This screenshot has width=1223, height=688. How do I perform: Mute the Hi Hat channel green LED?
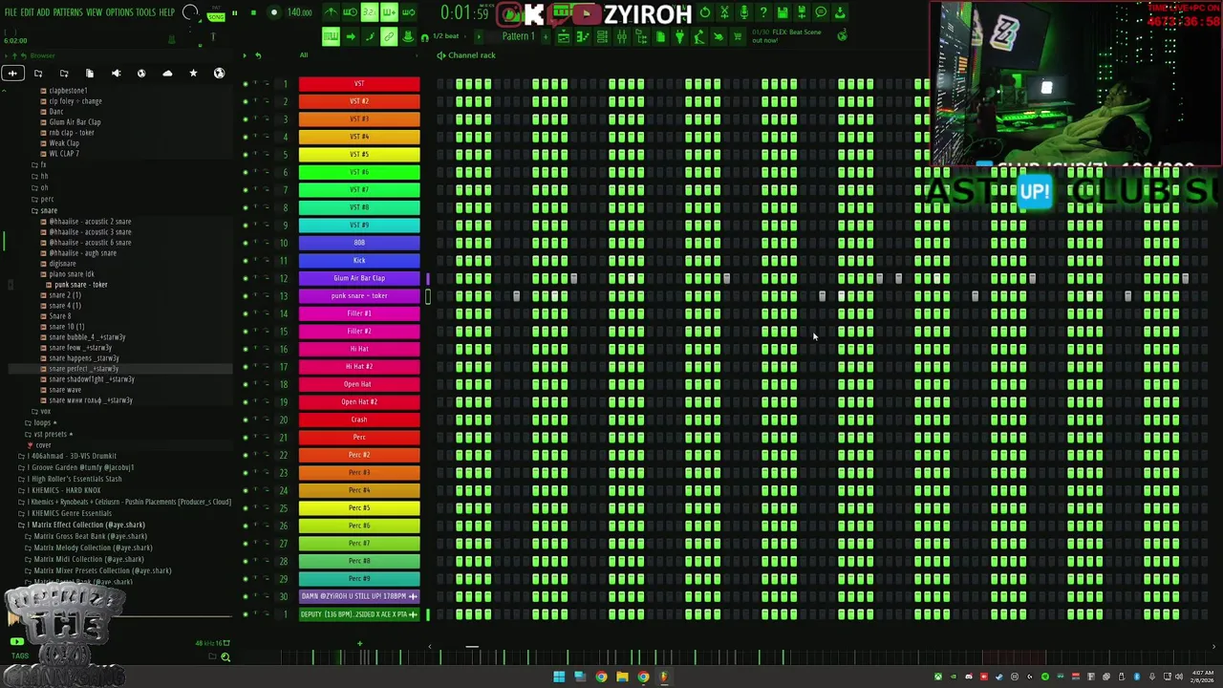tap(246, 349)
